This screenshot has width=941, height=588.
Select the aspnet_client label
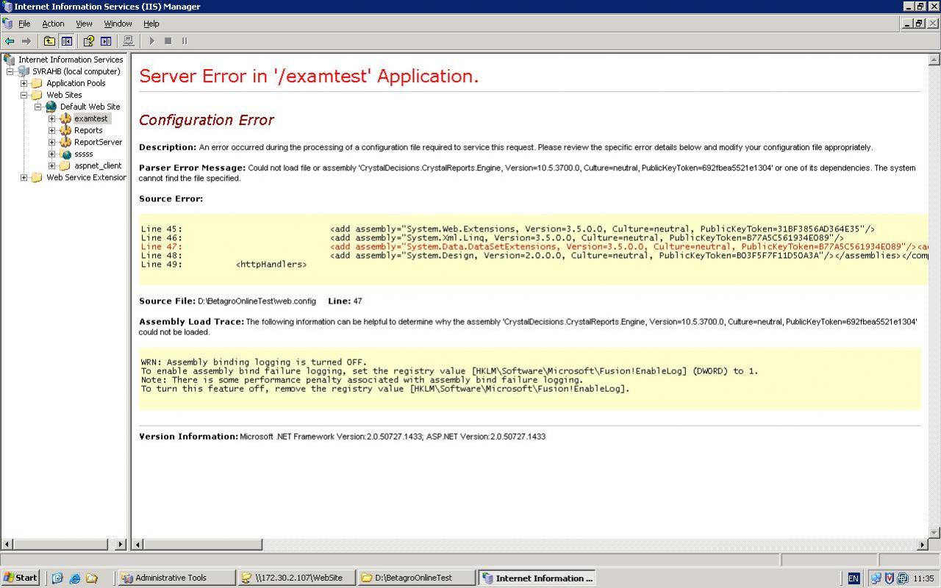click(98, 165)
